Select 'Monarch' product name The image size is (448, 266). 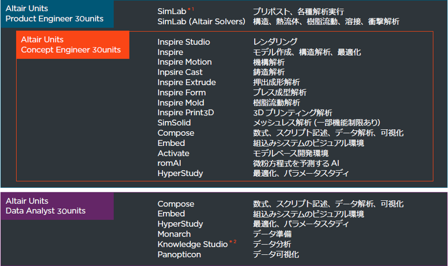tap(174, 234)
